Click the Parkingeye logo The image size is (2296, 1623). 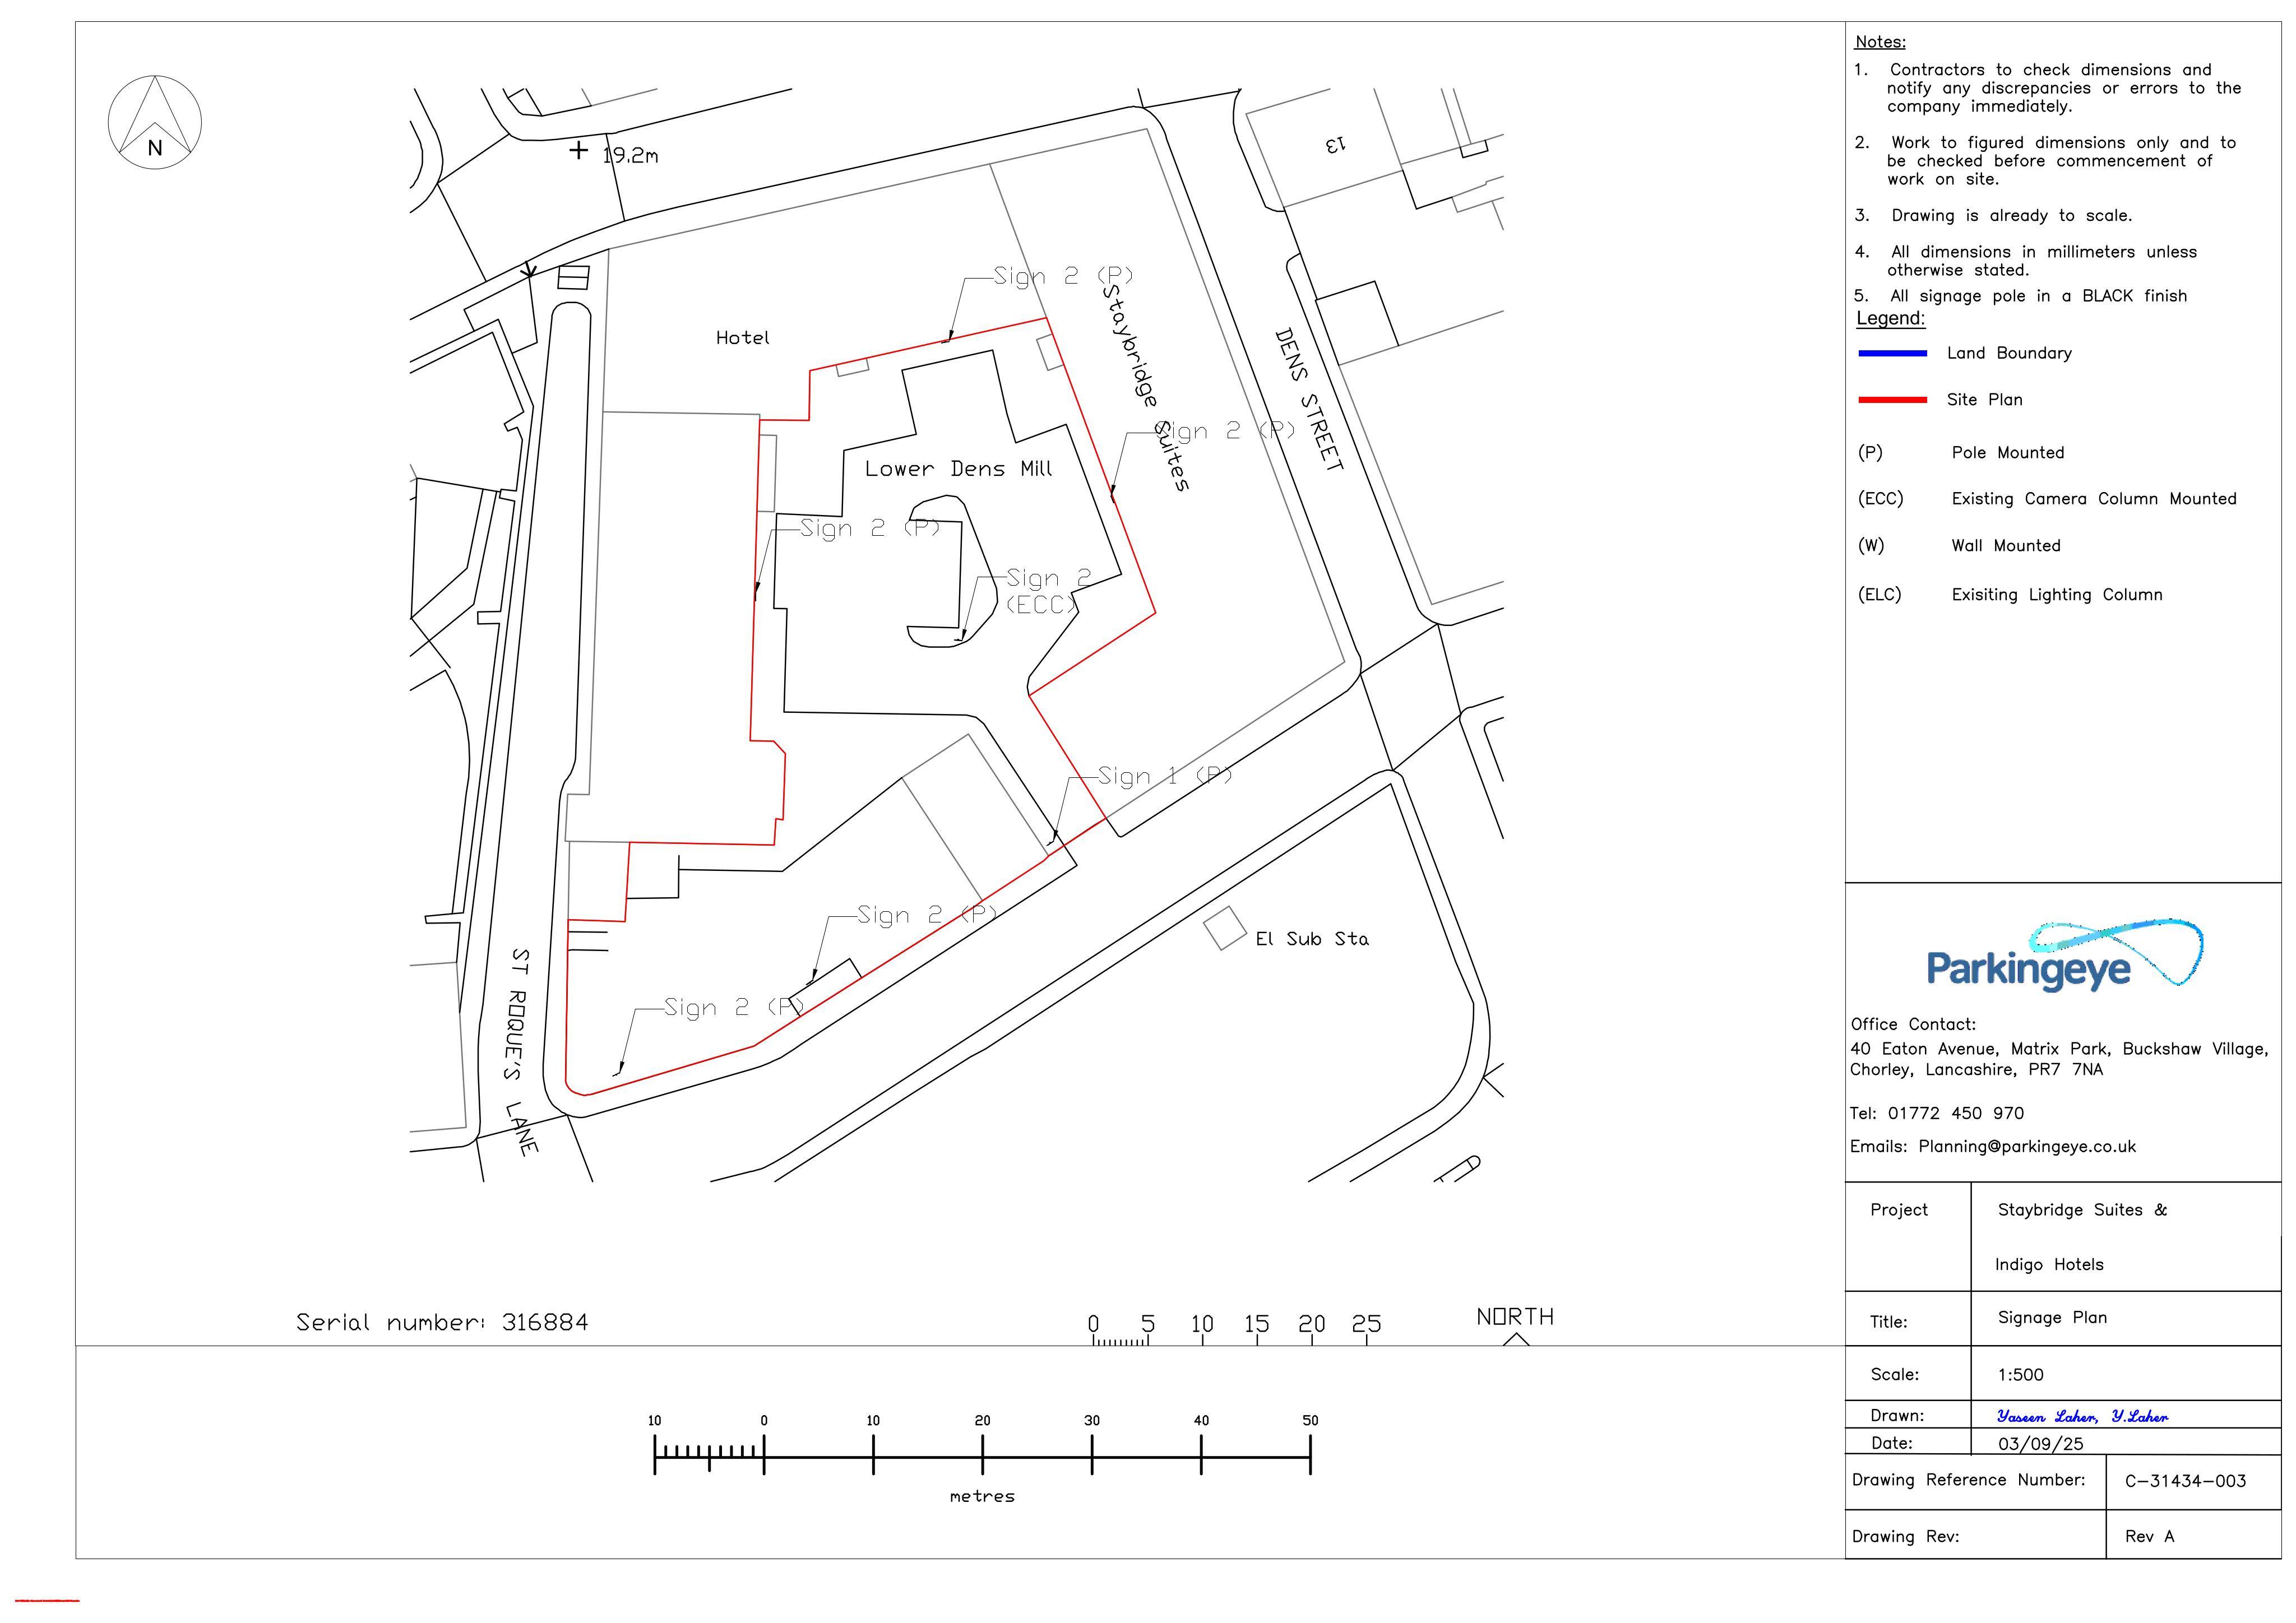point(2065,955)
